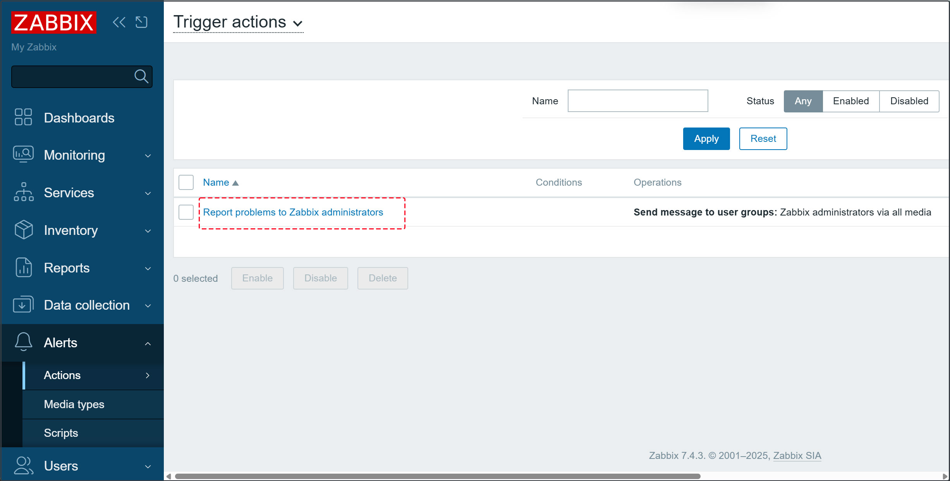Click the hide sidebar icon
Screen dimensions: 950x481
(x=142, y=22)
